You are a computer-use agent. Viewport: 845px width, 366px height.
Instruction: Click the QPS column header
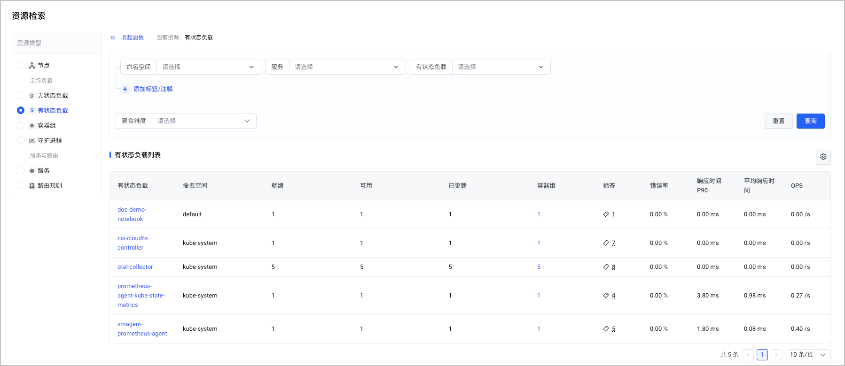797,186
